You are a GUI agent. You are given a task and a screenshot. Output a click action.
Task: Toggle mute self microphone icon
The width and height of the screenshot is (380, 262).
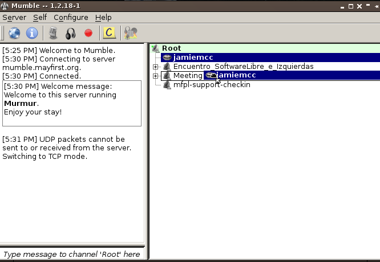click(x=53, y=33)
